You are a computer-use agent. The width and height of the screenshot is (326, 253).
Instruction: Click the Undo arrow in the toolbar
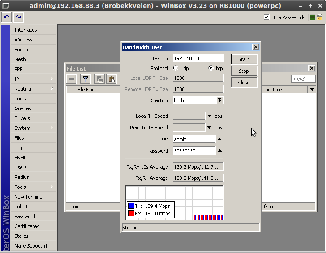point(7,17)
